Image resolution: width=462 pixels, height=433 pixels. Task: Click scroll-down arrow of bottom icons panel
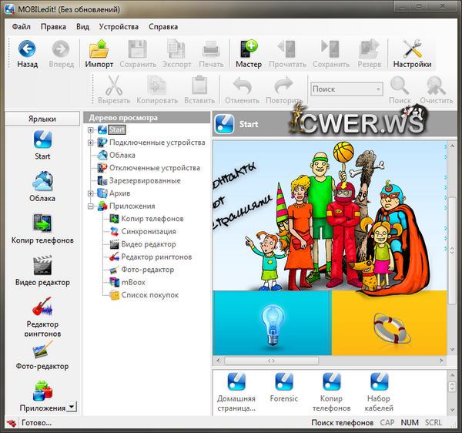click(x=452, y=410)
